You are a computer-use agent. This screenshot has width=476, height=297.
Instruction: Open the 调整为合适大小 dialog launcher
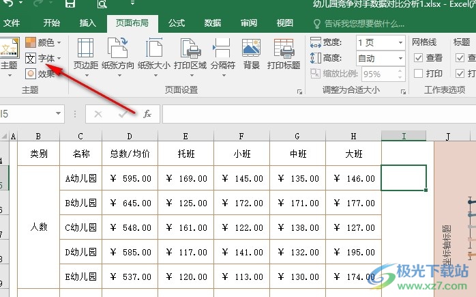403,91
